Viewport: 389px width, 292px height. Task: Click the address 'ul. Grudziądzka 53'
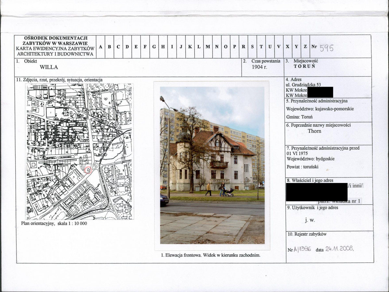(x=303, y=85)
